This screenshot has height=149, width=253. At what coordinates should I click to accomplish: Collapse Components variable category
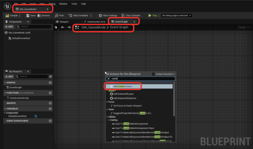click(5, 113)
